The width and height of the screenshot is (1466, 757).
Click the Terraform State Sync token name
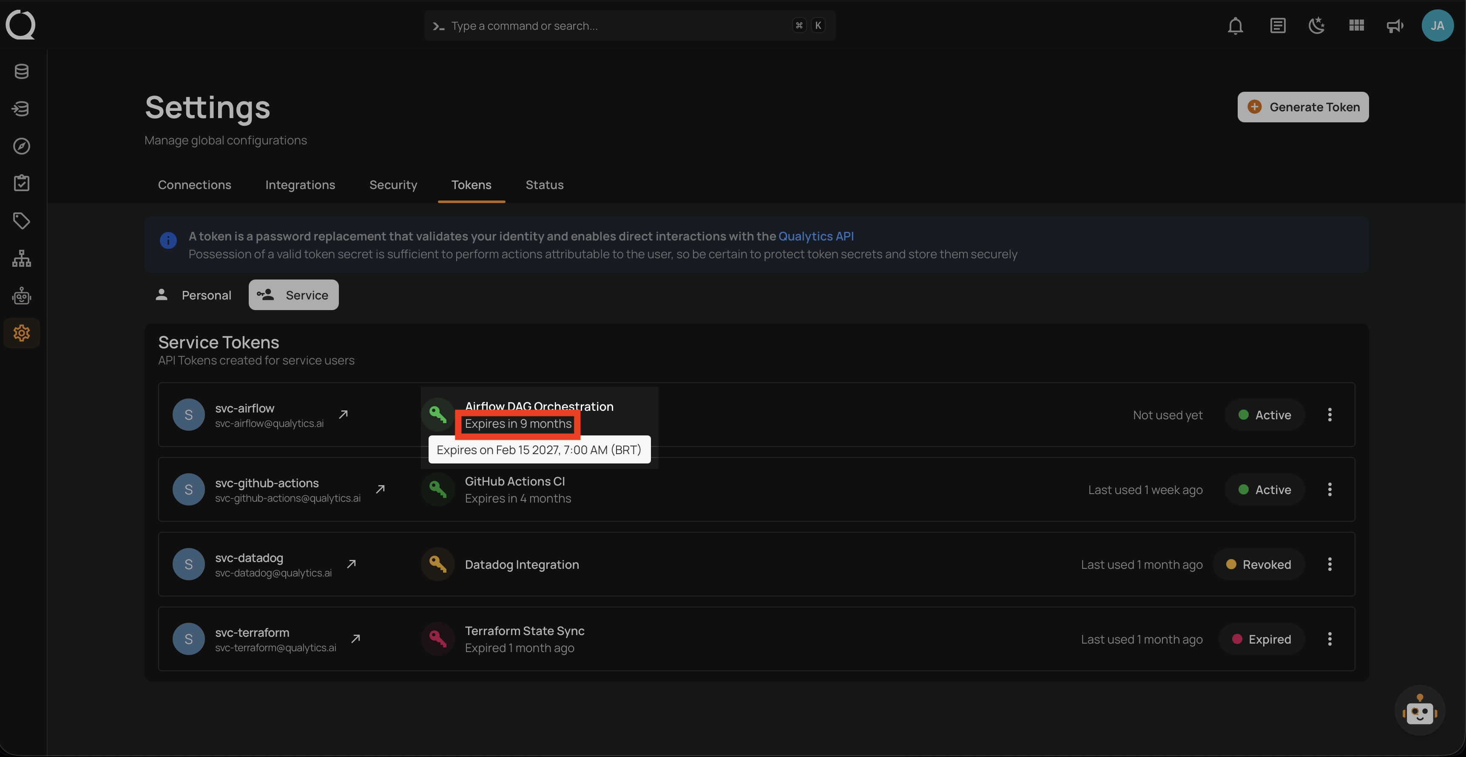point(524,631)
